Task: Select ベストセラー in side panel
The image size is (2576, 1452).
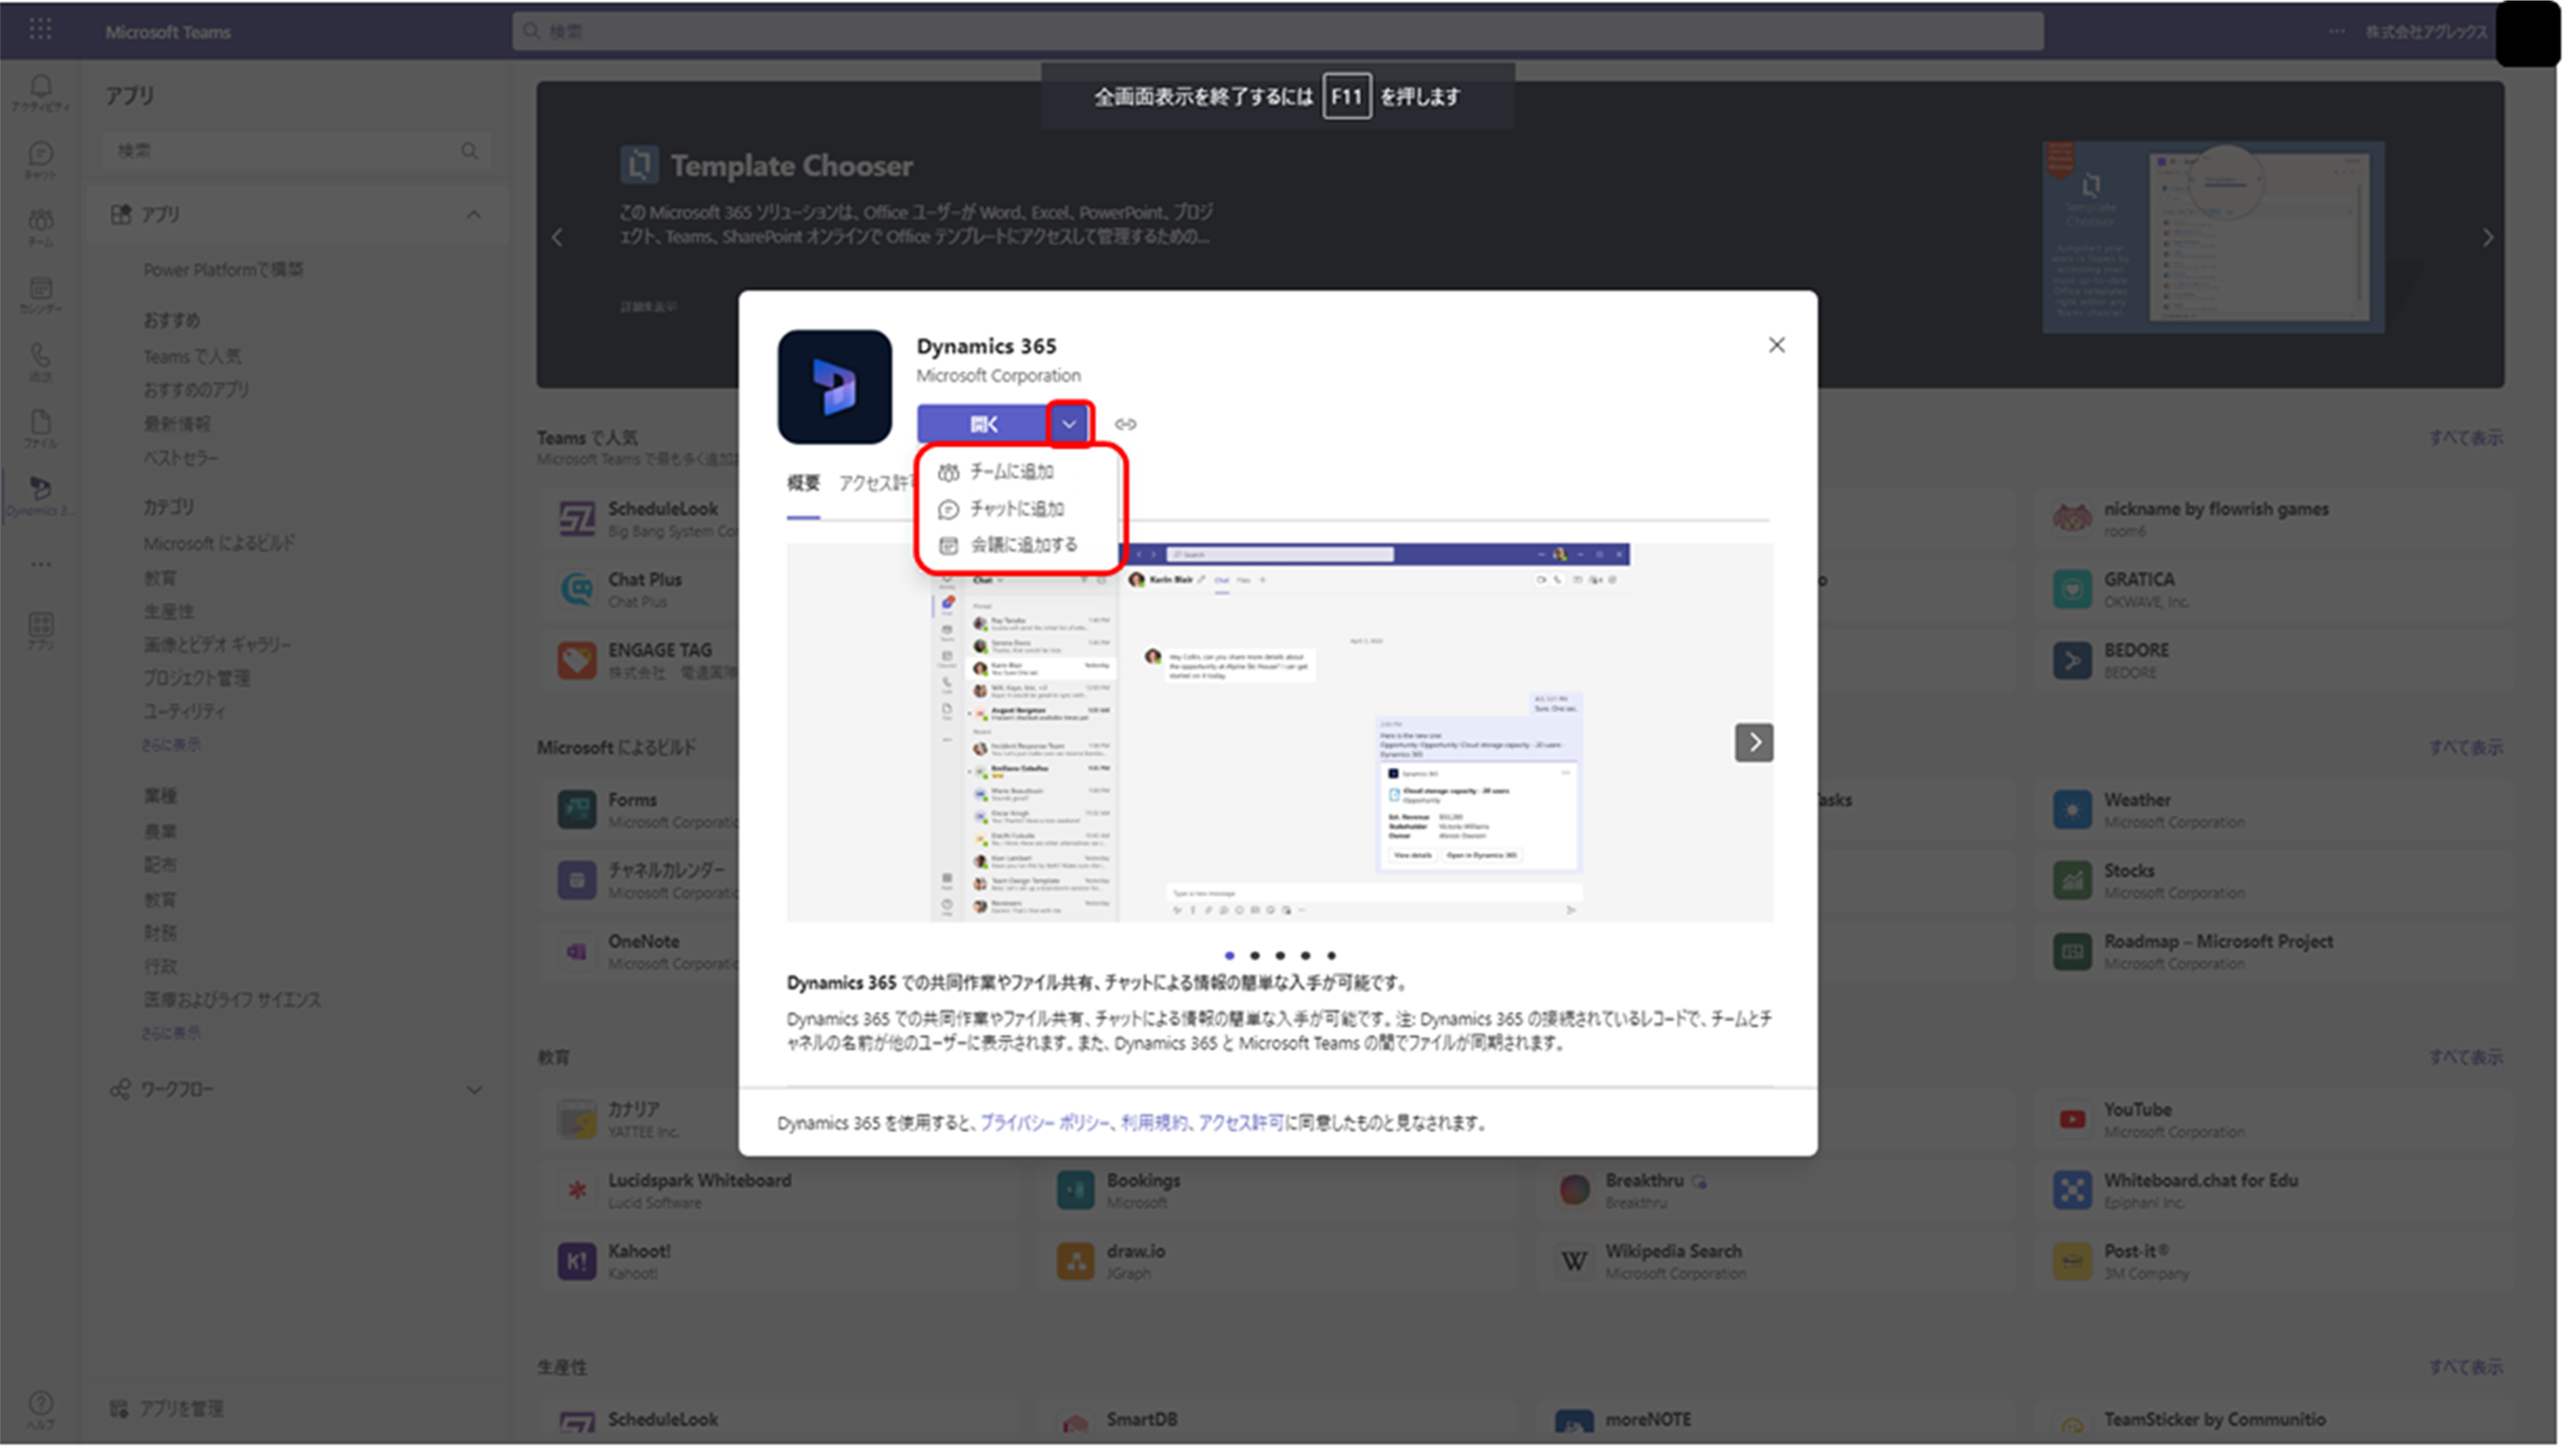Action: [180, 458]
